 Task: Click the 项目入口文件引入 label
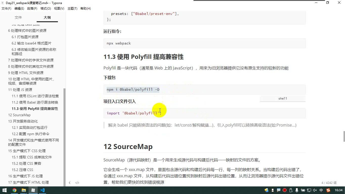click(120, 101)
